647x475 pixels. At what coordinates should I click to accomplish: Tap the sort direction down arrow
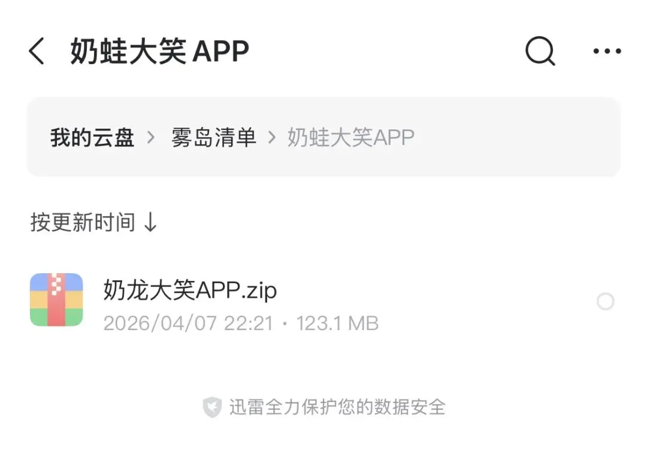point(150,222)
